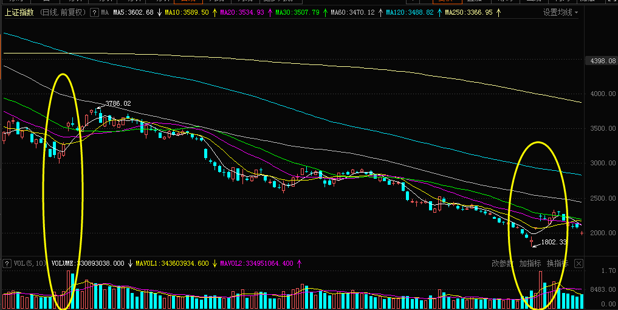Close the volume indicator panel with the X

(578, 263)
